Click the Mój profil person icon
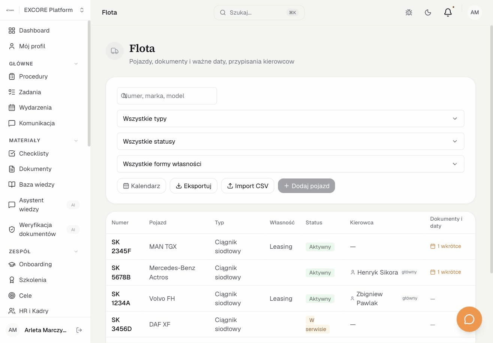 [12, 46]
